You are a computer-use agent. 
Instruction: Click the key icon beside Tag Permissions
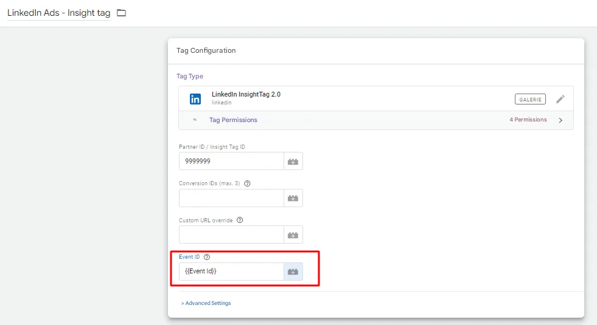click(x=195, y=120)
